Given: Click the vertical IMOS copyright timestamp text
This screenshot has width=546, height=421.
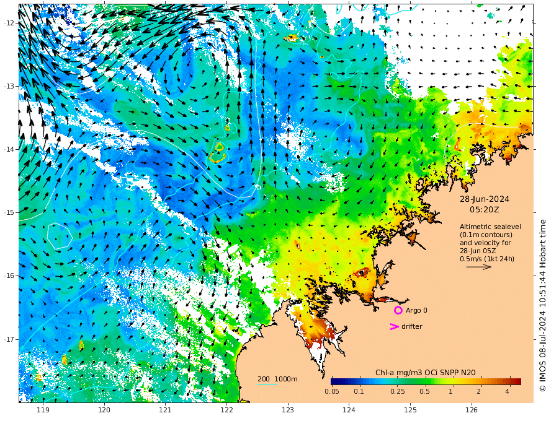Looking at the screenshot, I should click(x=542, y=306).
